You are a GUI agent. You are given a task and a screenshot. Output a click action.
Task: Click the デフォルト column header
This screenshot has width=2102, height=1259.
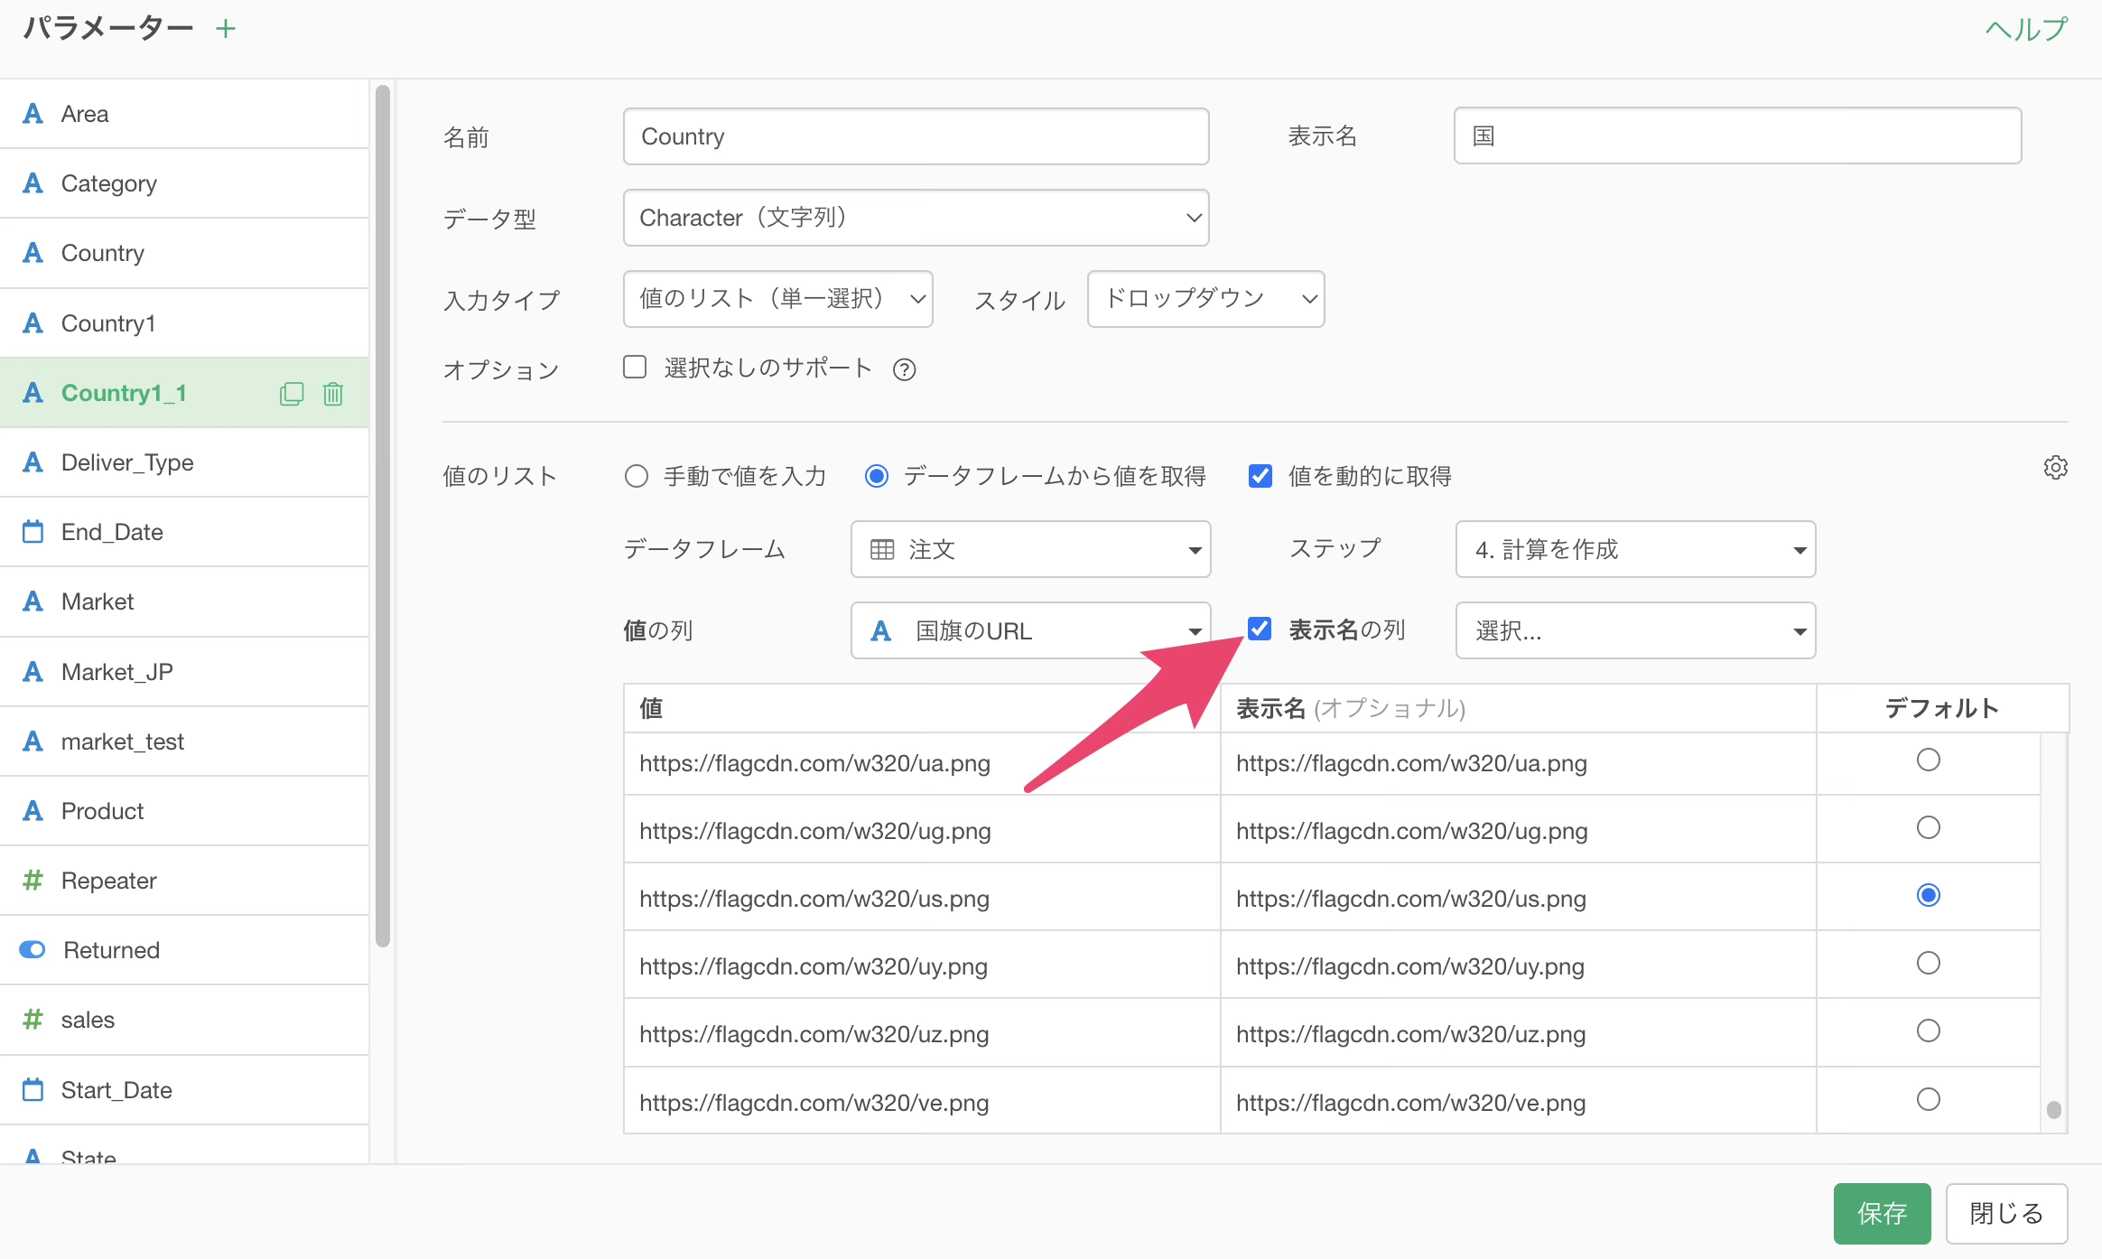[1941, 708]
